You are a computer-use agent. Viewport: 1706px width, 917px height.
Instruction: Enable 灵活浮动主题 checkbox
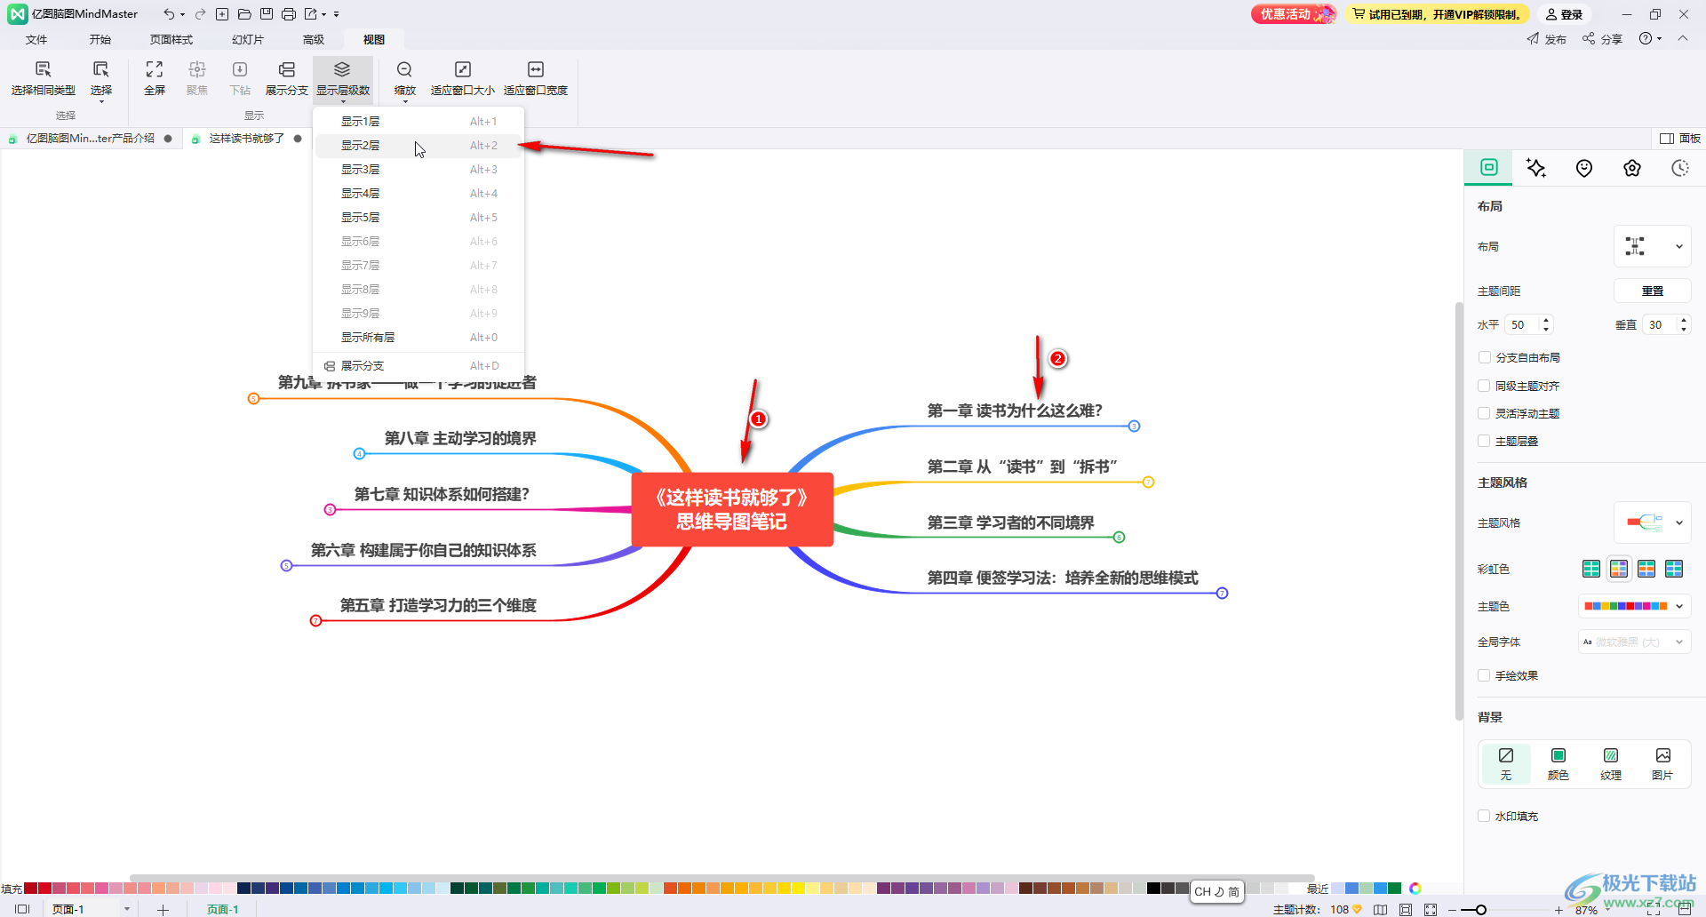pyautogui.click(x=1484, y=413)
